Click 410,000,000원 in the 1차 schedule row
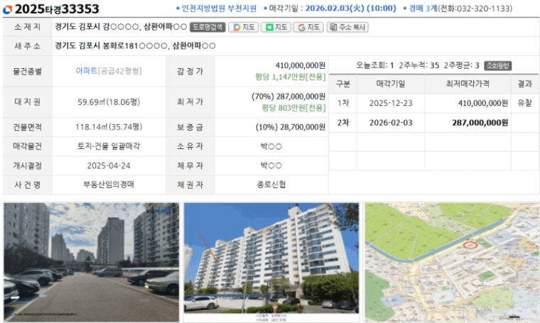Image resolution: width=540 pixels, height=323 pixels. 483,103
